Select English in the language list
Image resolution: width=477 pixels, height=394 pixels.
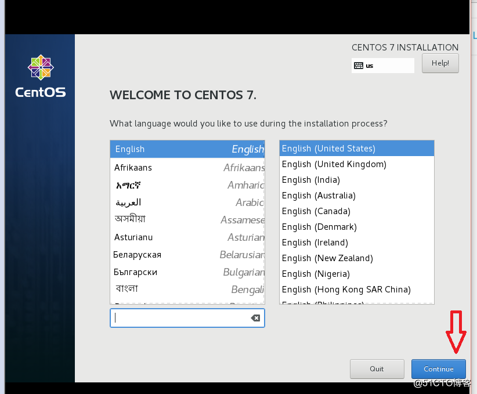pyautogui.click(x=187, y=149)
